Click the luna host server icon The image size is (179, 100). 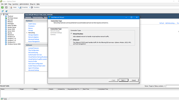(x=4, y=14)
